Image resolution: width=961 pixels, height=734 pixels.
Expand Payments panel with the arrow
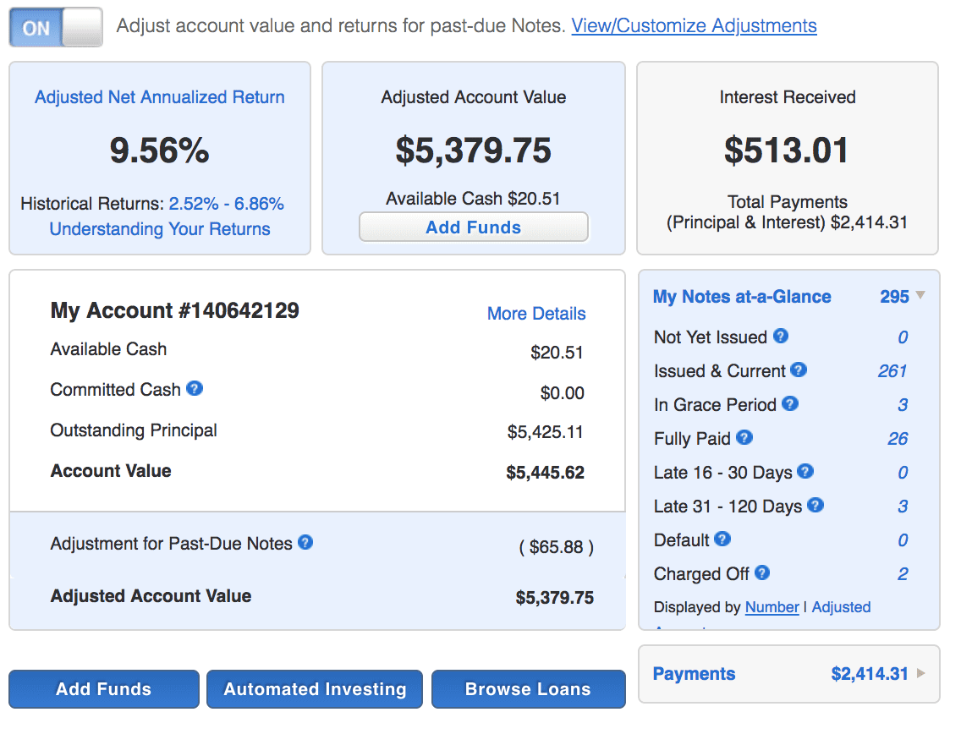pos(920,673)
